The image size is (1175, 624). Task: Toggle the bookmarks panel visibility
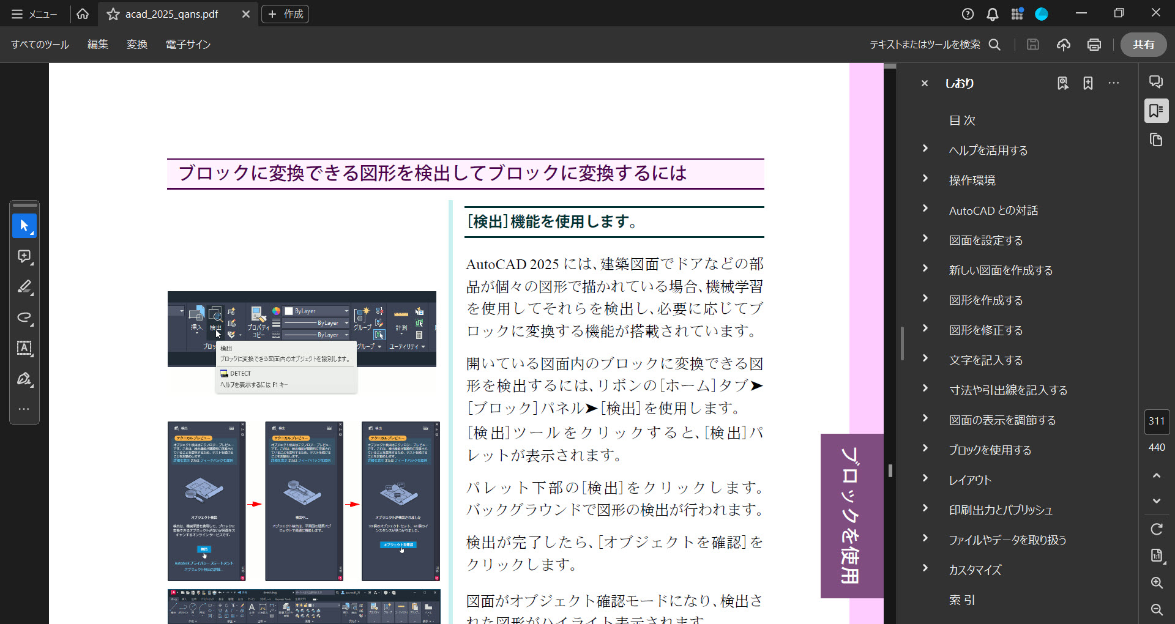click(x=1156, y=111)
